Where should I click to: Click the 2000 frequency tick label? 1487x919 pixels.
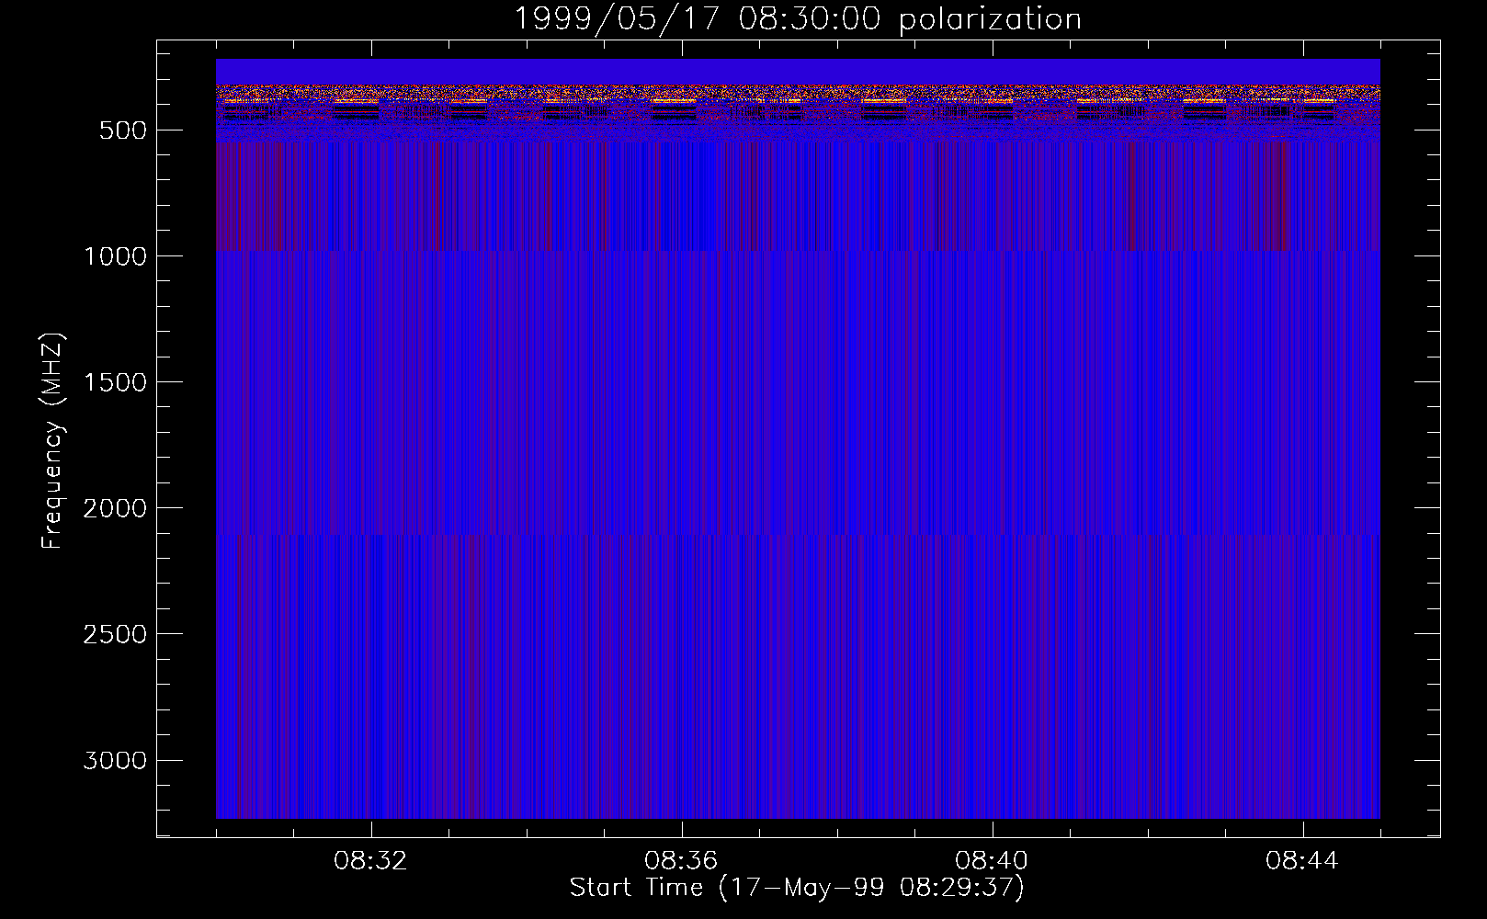tap(115, 508)
